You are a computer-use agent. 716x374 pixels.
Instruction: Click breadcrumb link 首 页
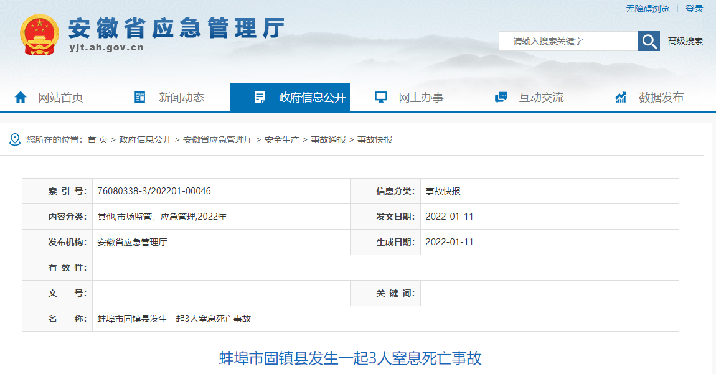[98, 140]
